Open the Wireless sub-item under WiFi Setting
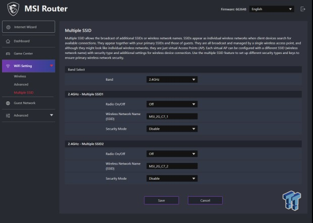313x223 pixels. 20,76
